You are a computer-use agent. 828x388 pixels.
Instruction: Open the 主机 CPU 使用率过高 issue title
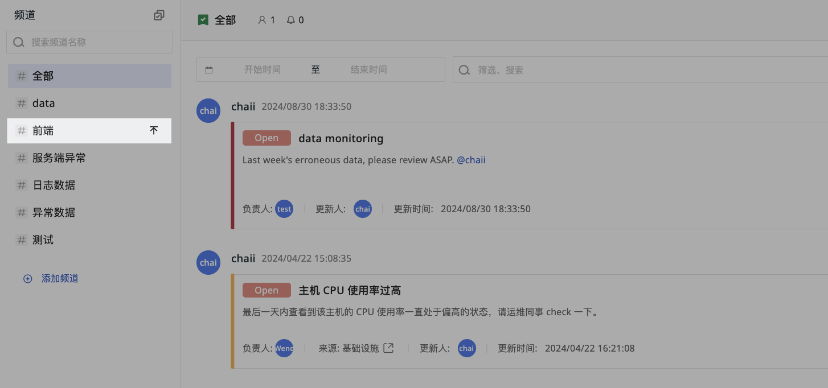point(350,290)
